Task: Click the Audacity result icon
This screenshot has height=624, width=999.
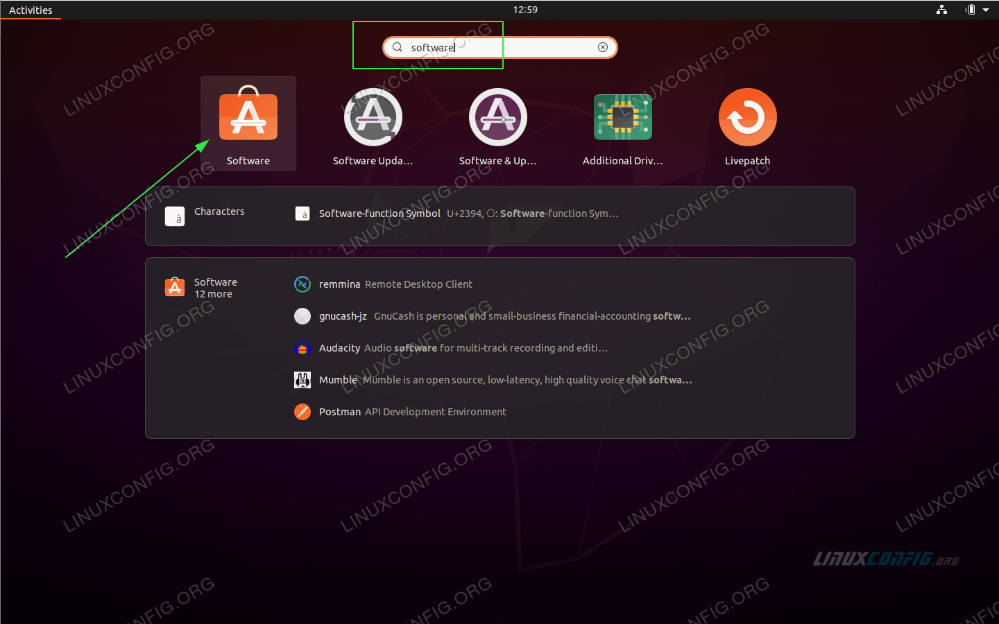Action: click(x=302, y=348)
